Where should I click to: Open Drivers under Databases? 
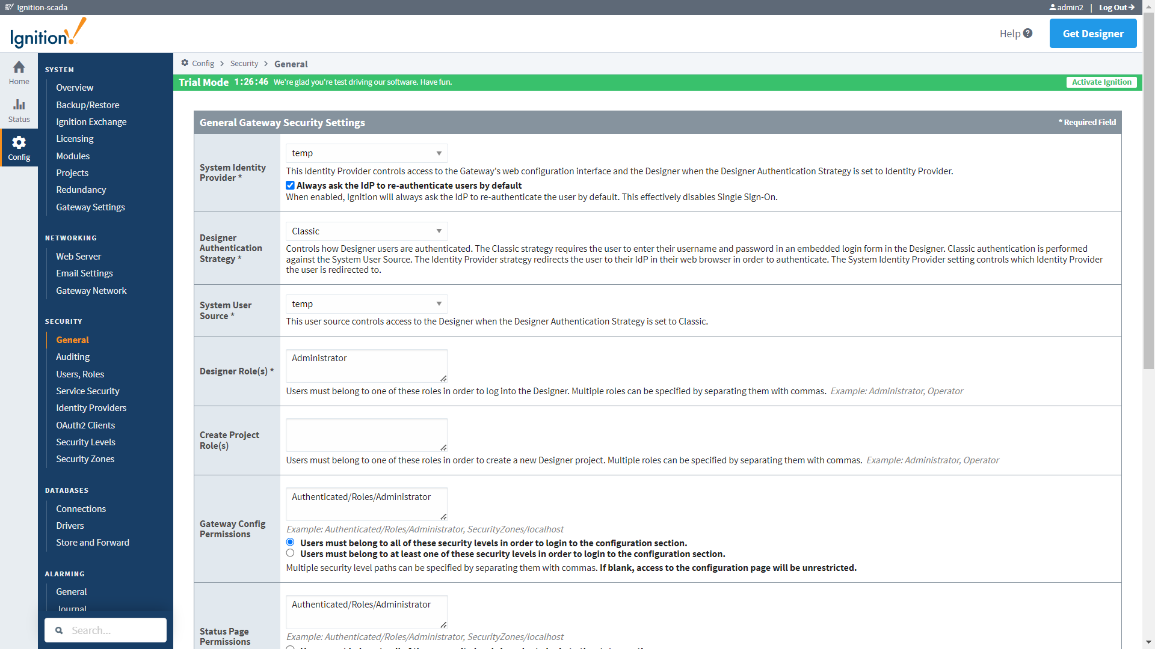[70, 525]
